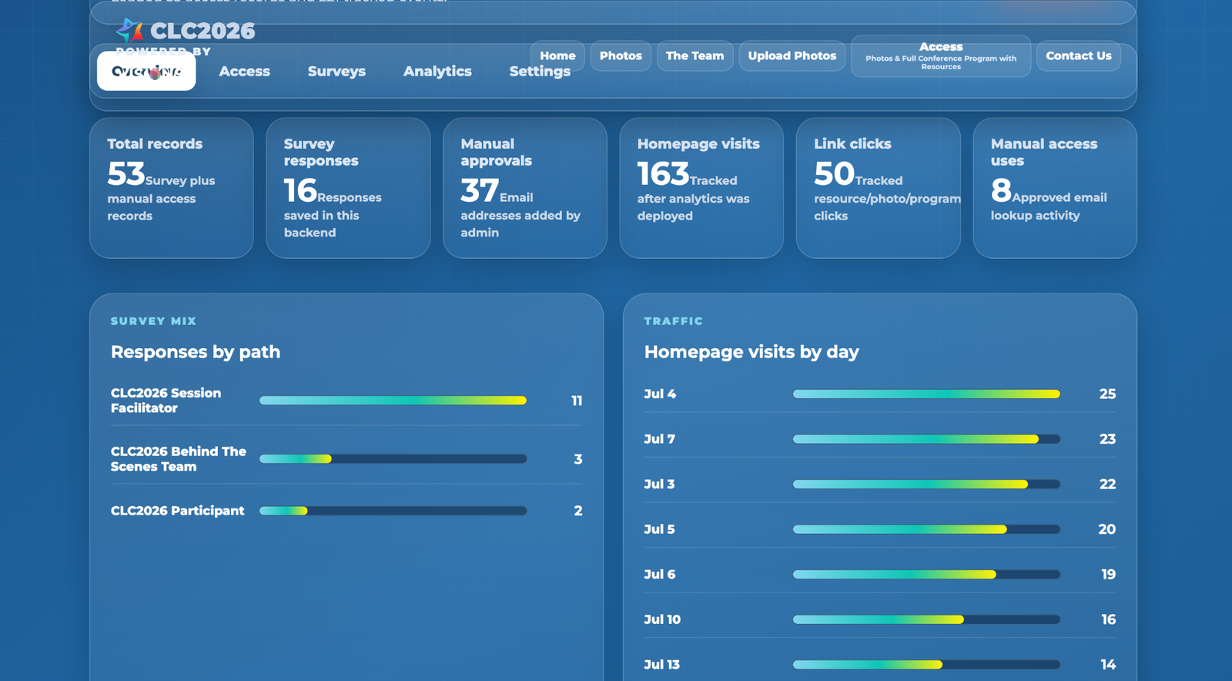Click the 'Jul 7' date label
Viewport: 1232px width, 681px height.
(659, 439)
